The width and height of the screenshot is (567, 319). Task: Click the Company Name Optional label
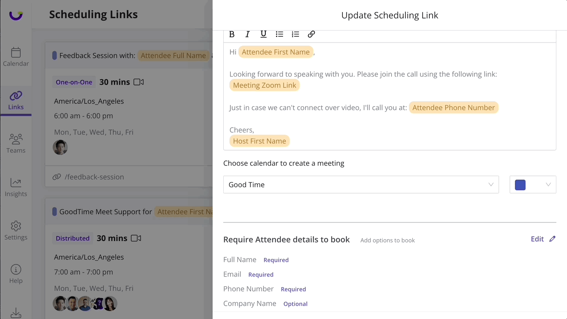[x=295, y=303]
